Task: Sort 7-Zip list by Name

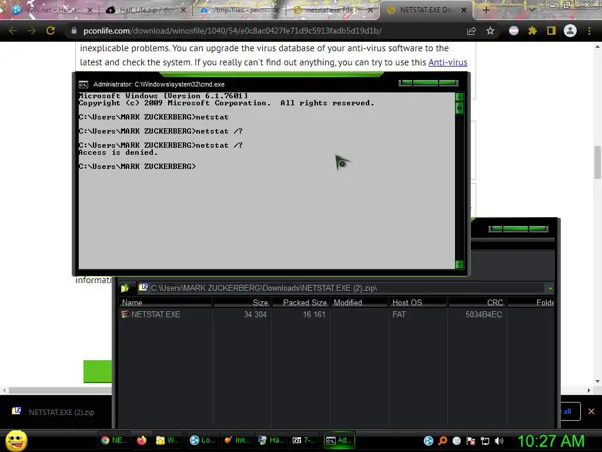Action: (165, 303)
